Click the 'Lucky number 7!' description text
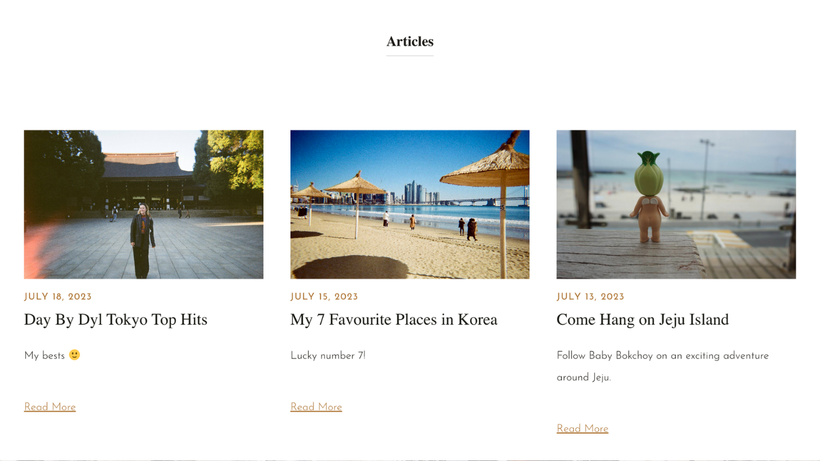Image resolution: width=820 pixels, height=461 pixels. click(x=328, y=355)
